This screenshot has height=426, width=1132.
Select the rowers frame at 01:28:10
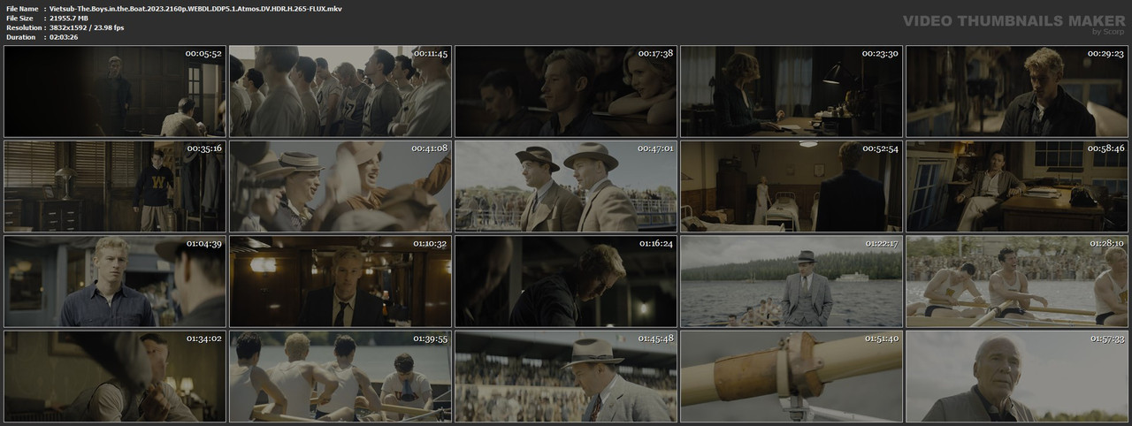[1017, 281]
